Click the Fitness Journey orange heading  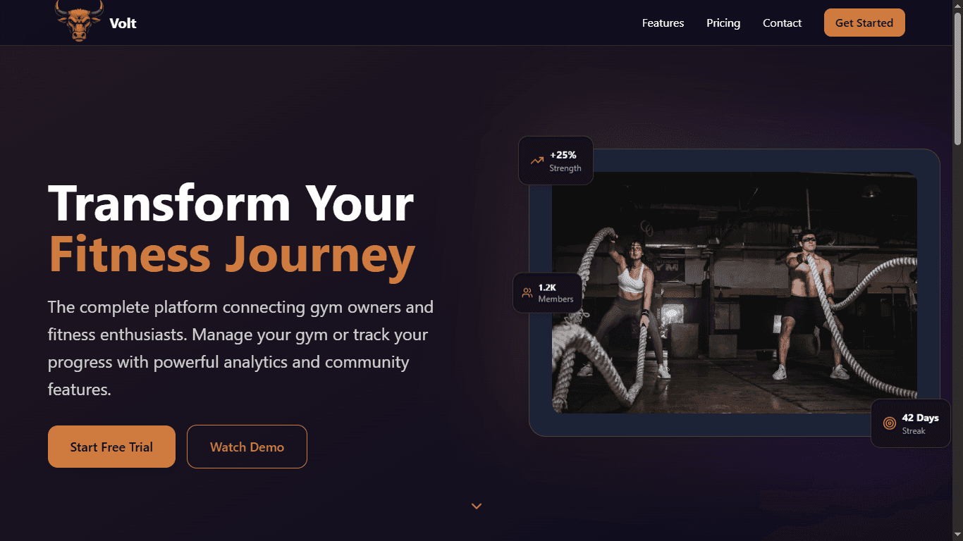(x=232, y=254)
